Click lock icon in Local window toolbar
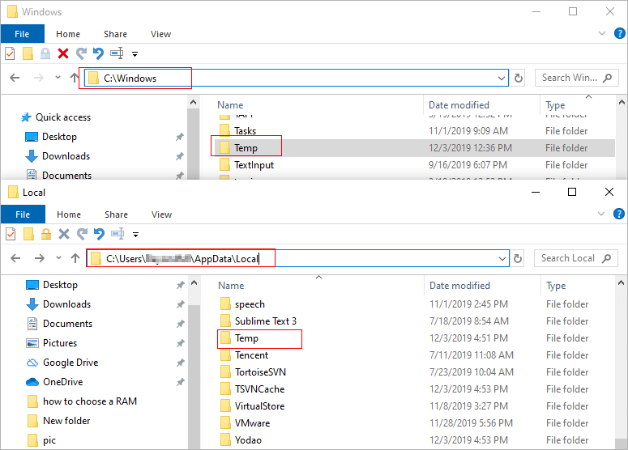This screenshot has width=628, height=450. point(46,234)
